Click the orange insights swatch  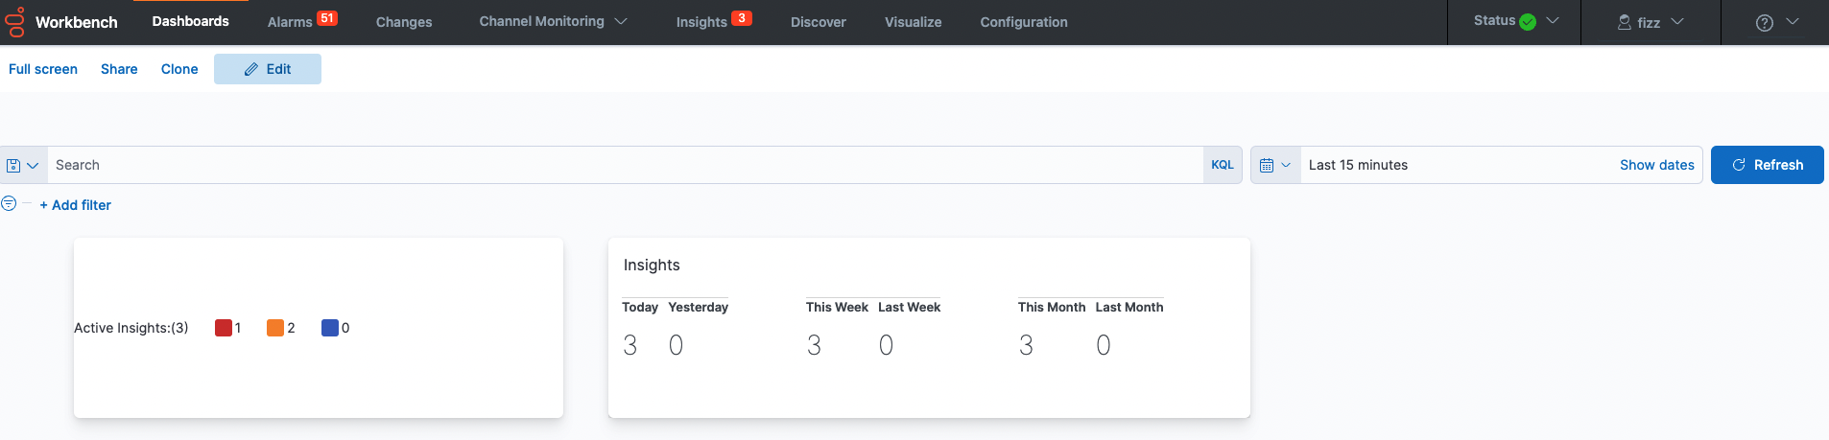[275, 328]
